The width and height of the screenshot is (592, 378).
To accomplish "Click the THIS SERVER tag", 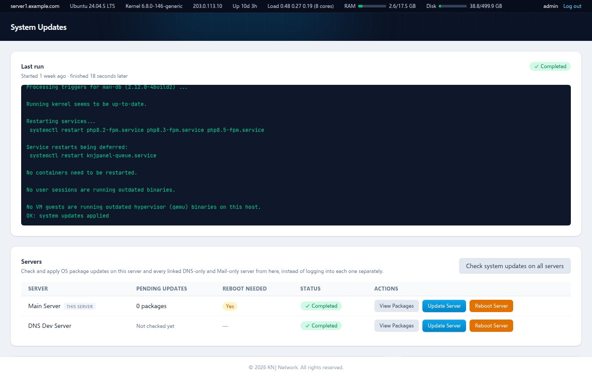I will point(80,306).
